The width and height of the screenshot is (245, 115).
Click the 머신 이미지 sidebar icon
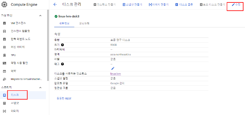tap(4, 47)
